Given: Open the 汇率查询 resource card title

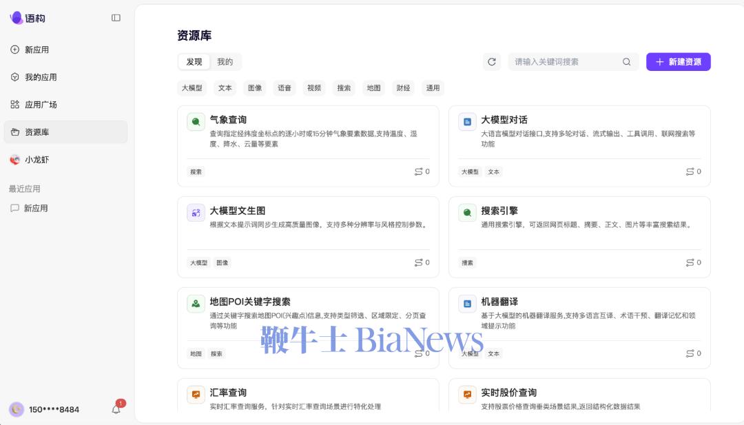Looking at the screenshot, I should [228, 393].
